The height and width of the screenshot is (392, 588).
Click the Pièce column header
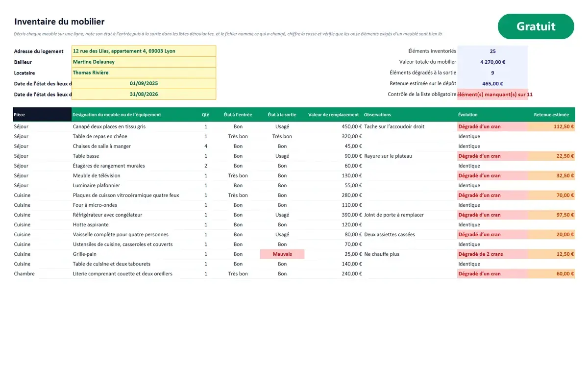42,115
